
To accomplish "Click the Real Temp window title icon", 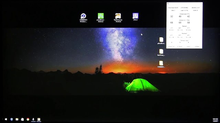I will click(x=168, y=4).
